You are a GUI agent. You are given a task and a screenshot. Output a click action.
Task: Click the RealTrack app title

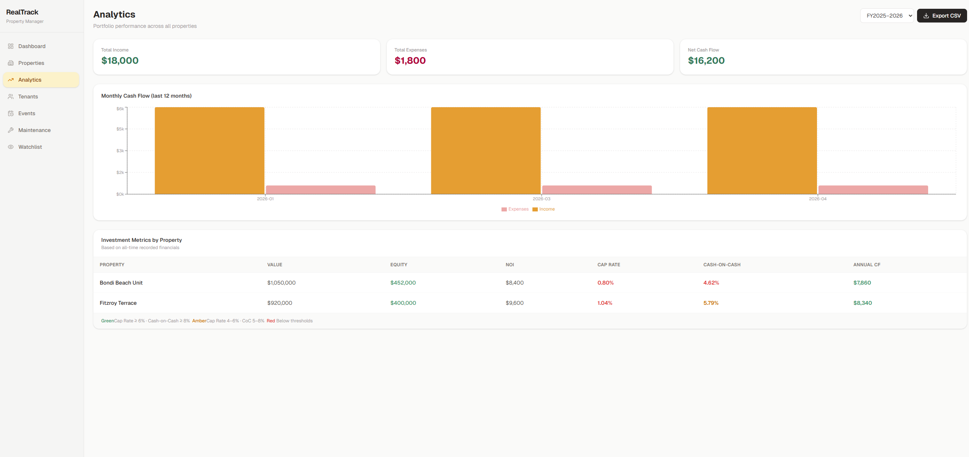click(x=23, y=12)
